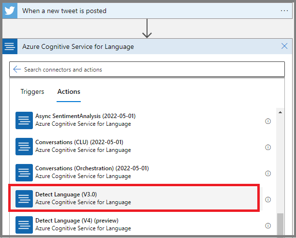Click the scroll up arrow of actions list

coord(280,113)
